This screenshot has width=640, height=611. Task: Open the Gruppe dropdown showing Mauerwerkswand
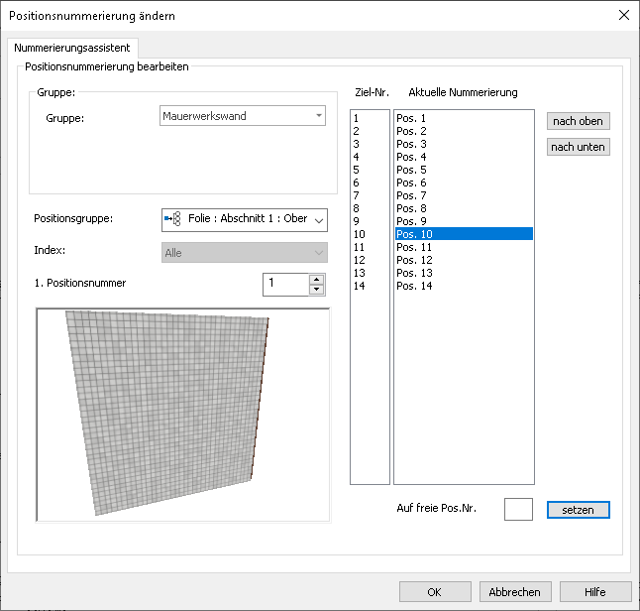243,116
